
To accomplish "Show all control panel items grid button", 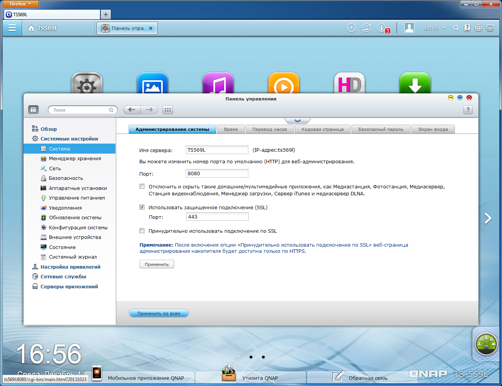I will (x=168, y=110).
